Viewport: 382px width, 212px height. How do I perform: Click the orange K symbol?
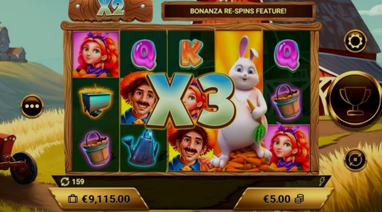191,53
